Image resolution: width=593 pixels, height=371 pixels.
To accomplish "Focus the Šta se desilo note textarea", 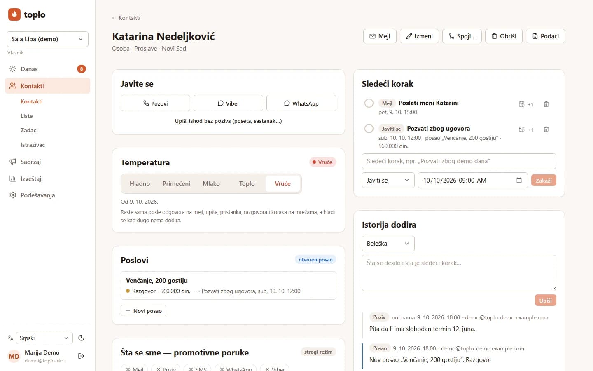I will coord(459,273).
